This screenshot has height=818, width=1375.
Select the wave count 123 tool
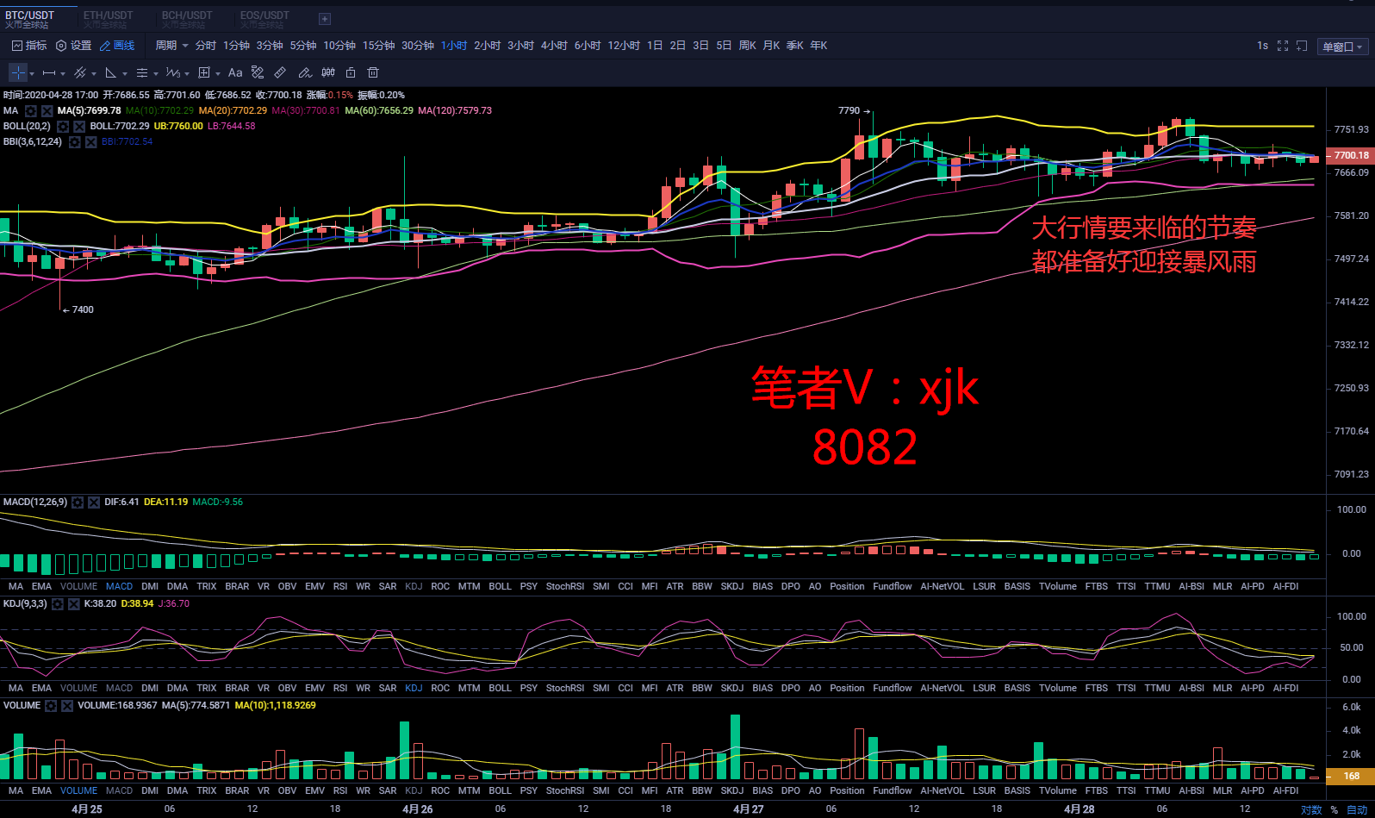(x=173, y=72)
